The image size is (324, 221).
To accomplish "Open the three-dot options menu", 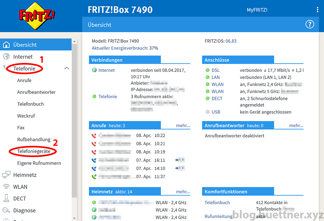I will [317, 10].
